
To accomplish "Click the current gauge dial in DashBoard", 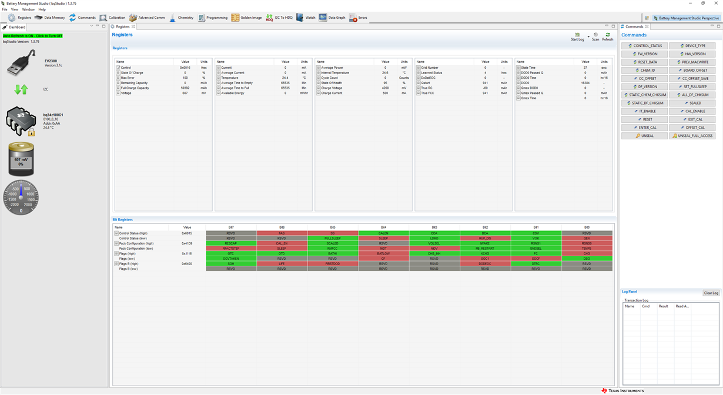I will pos(21,197).
